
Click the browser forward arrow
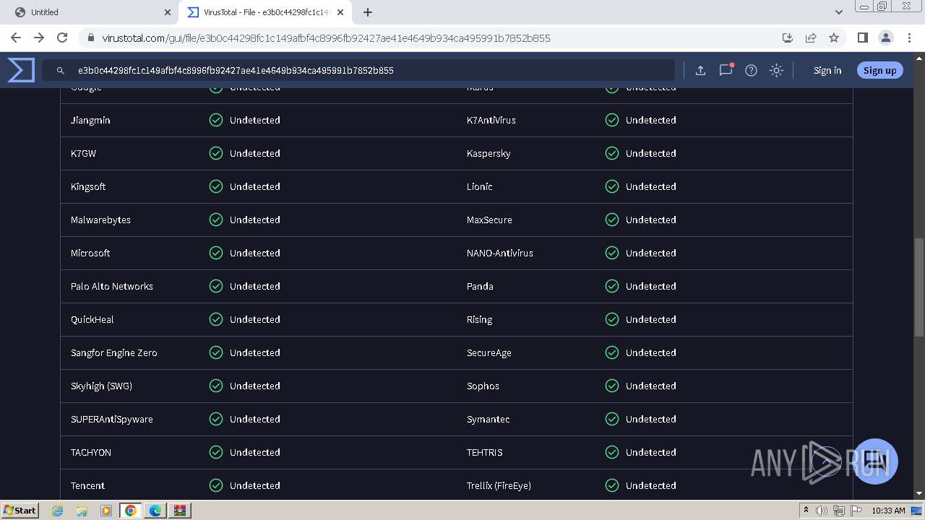tap(39, 38)
